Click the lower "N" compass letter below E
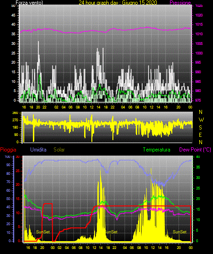The height and width of the screenshot is (254, 213). (201, 142)
